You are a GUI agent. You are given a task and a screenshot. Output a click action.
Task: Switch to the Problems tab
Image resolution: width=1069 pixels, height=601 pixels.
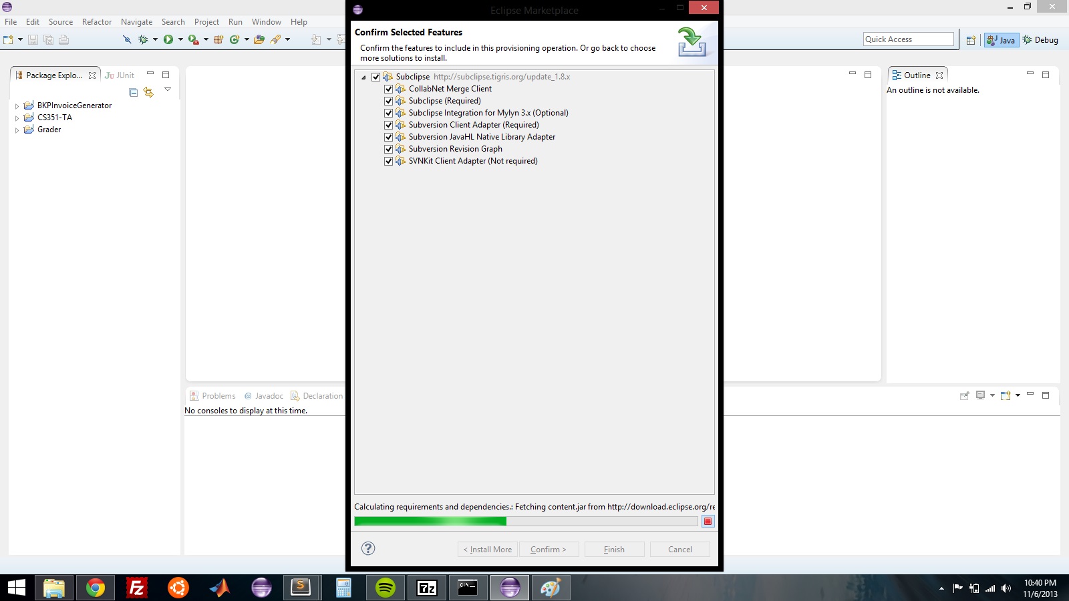[213, 396]
